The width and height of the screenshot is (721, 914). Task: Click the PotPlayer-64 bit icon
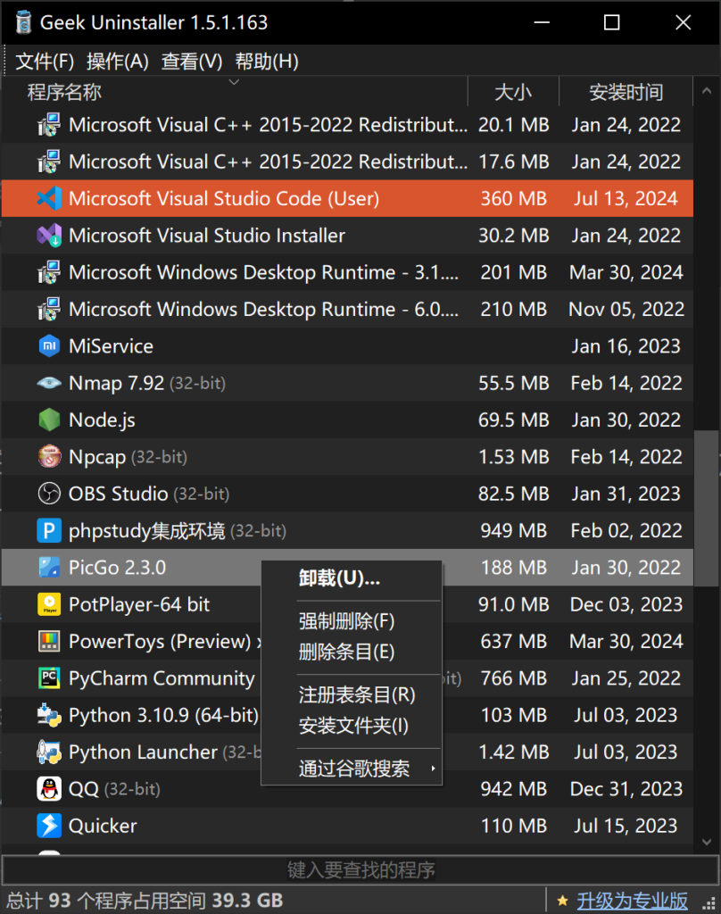[49, 604]
